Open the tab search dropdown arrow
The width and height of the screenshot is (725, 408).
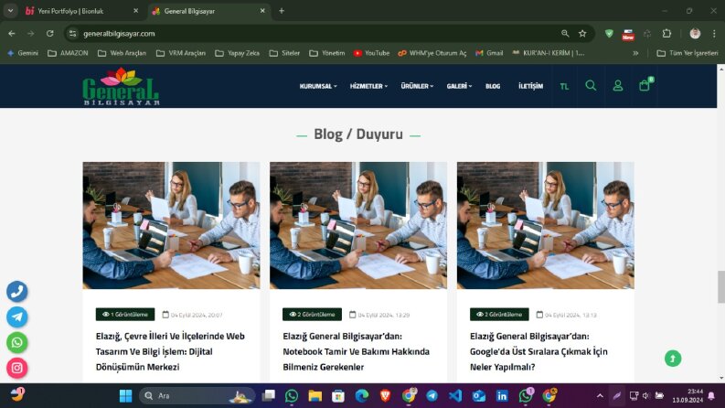click(10, 11)
